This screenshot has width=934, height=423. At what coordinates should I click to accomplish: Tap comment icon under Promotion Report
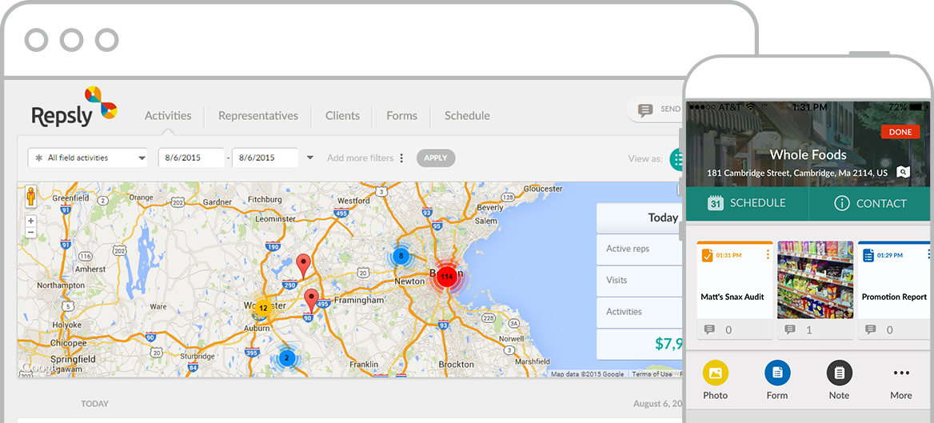870,329
